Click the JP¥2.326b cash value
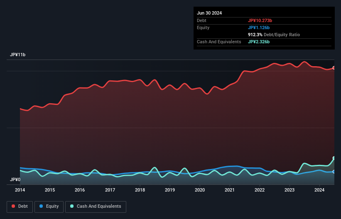The image size is (341, 219). click(x=259, y=42)
